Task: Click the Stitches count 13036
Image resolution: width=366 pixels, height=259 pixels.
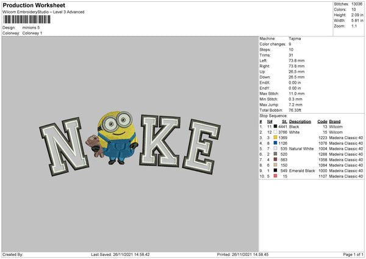Action: pyautogui.click(x=357, y=4)
